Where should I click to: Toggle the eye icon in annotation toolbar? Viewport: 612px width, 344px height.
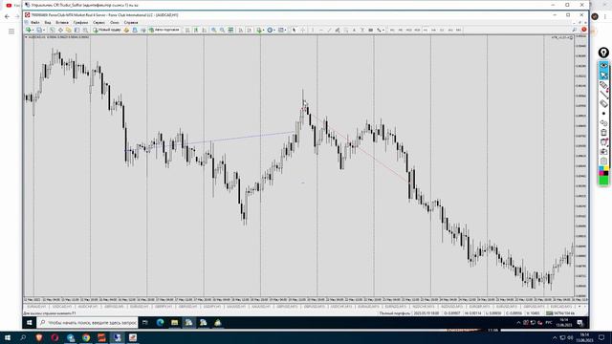click(603, 65)
